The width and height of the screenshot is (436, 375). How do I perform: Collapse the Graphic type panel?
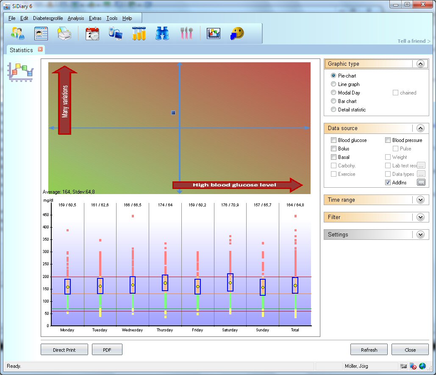pyautogui.click(x=420, y=64)
